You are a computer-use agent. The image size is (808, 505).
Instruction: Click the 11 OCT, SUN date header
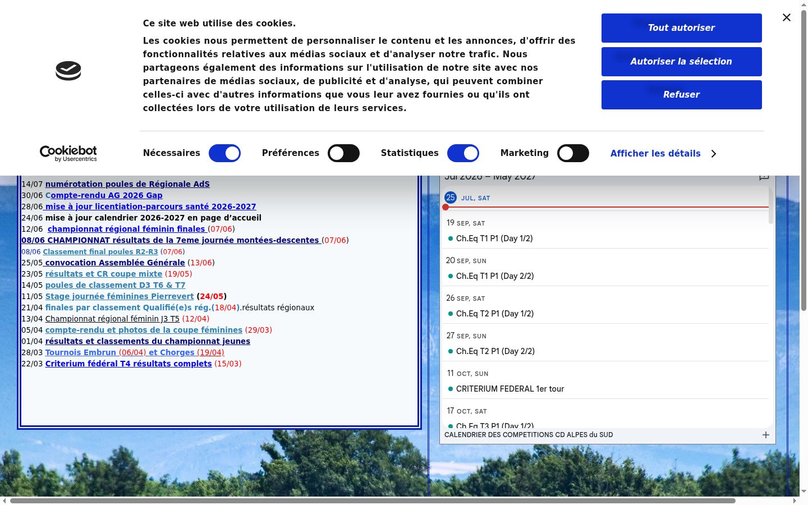[x=467, y=373]
